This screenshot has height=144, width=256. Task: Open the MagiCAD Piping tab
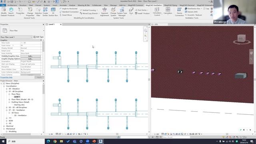(171, 5)
